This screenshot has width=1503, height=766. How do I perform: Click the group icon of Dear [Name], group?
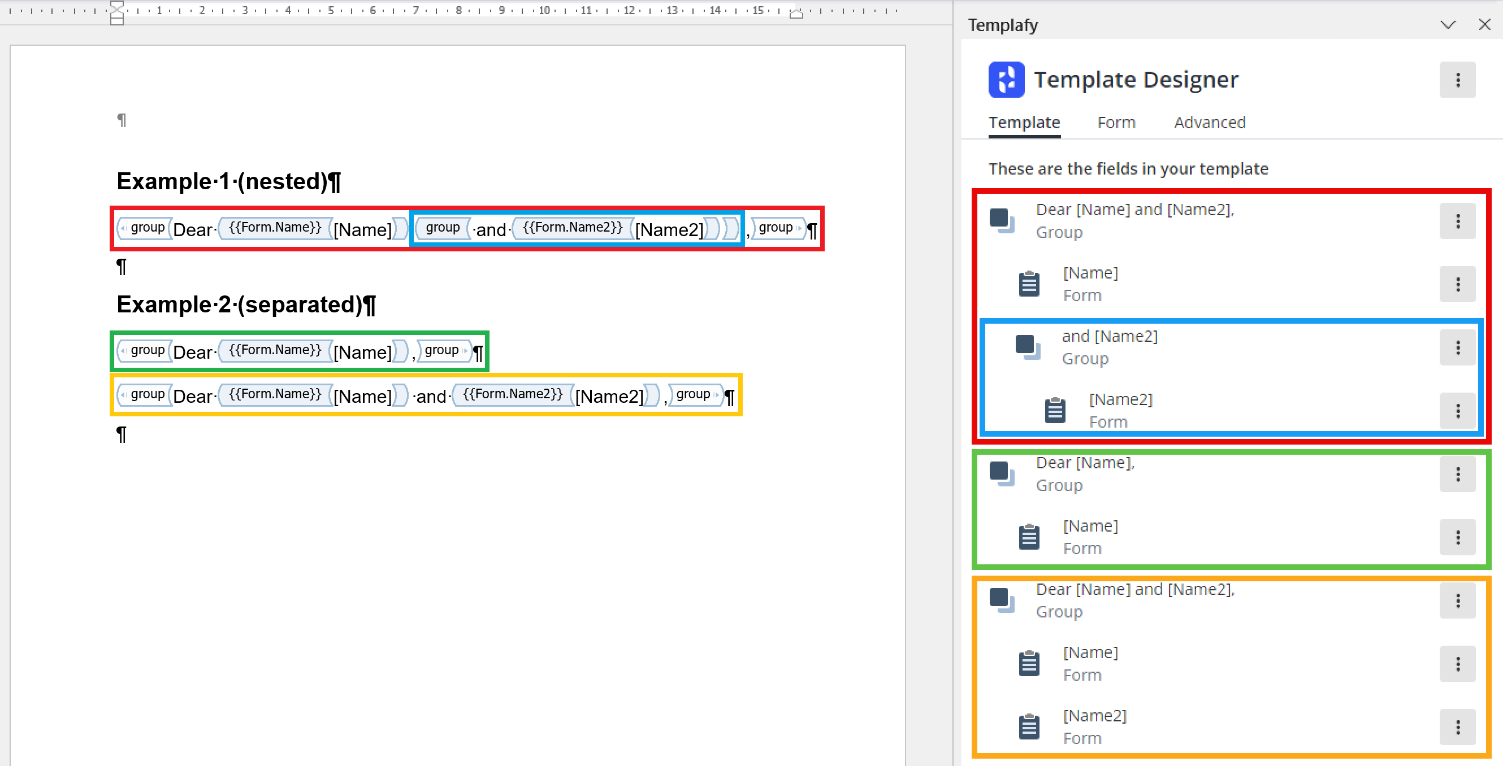coord(1002,474)
